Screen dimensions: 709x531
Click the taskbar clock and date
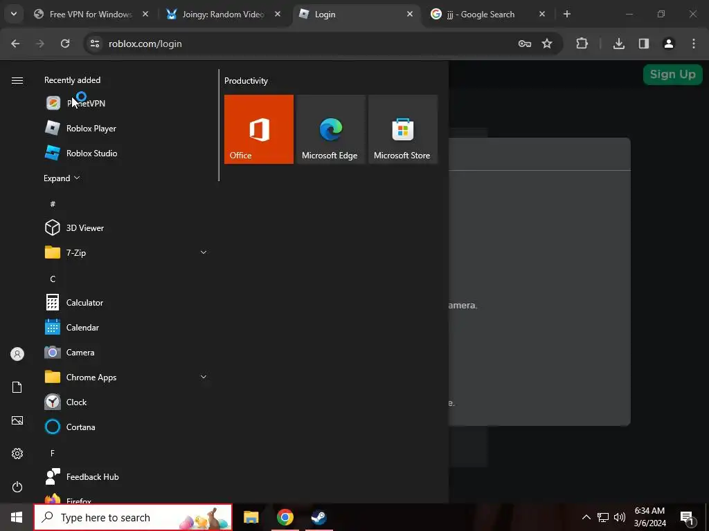tap(649, 517)
